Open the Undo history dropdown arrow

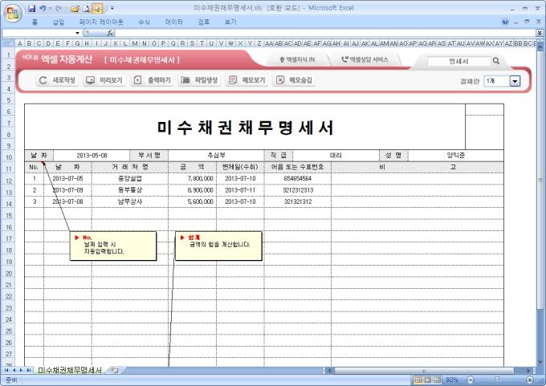(50, 8)
